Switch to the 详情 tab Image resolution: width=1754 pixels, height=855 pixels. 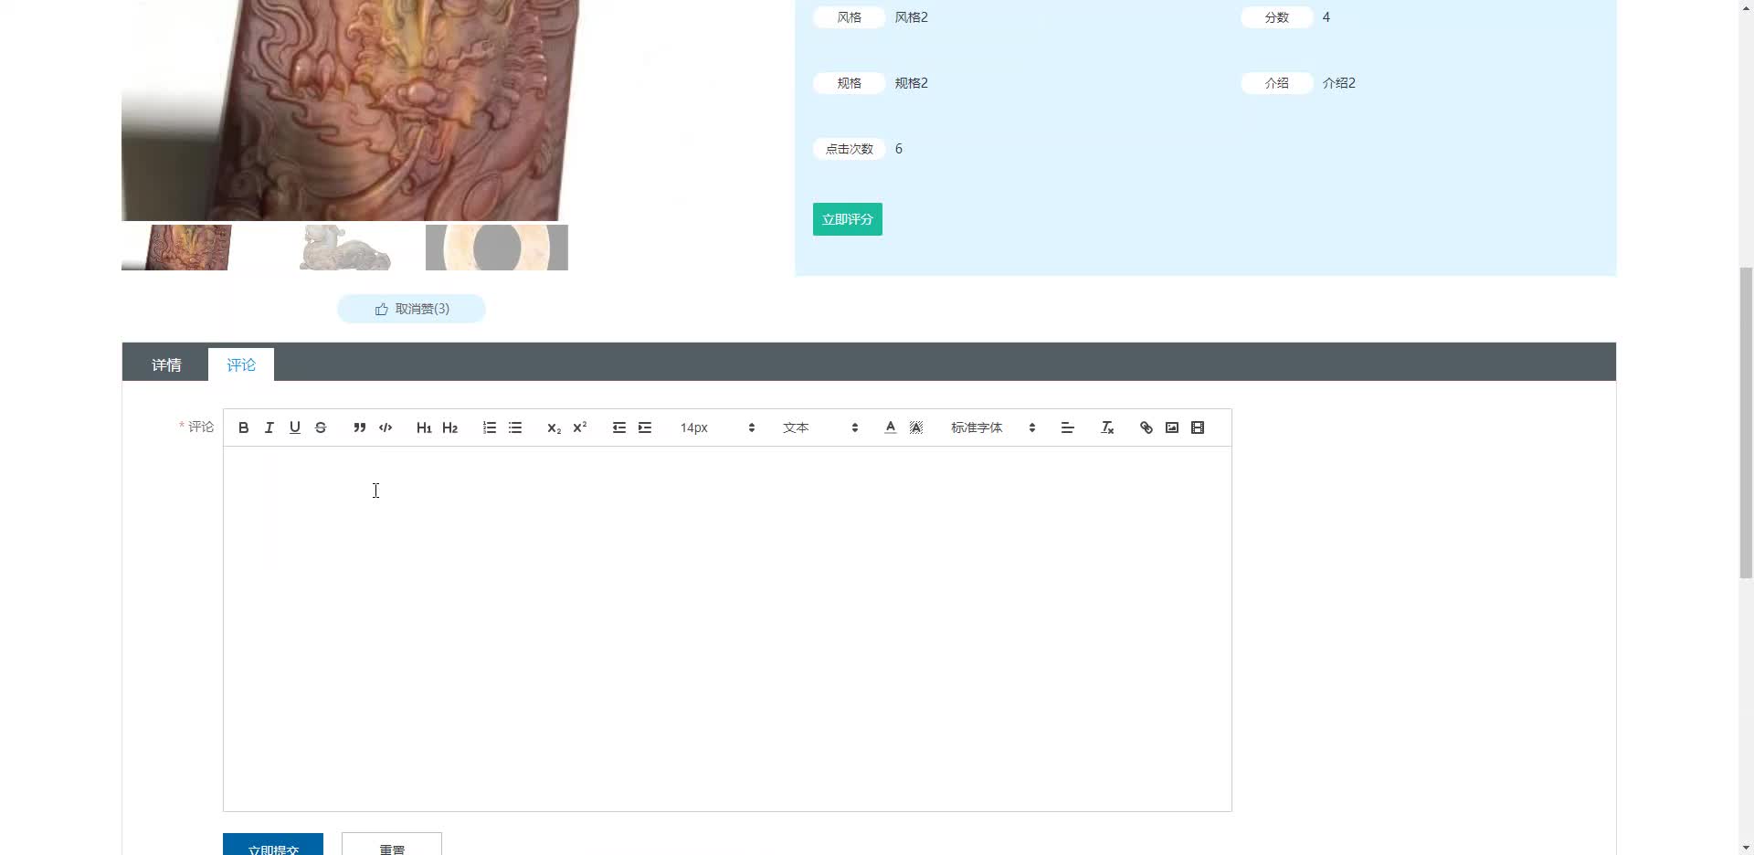click(166, 364)
